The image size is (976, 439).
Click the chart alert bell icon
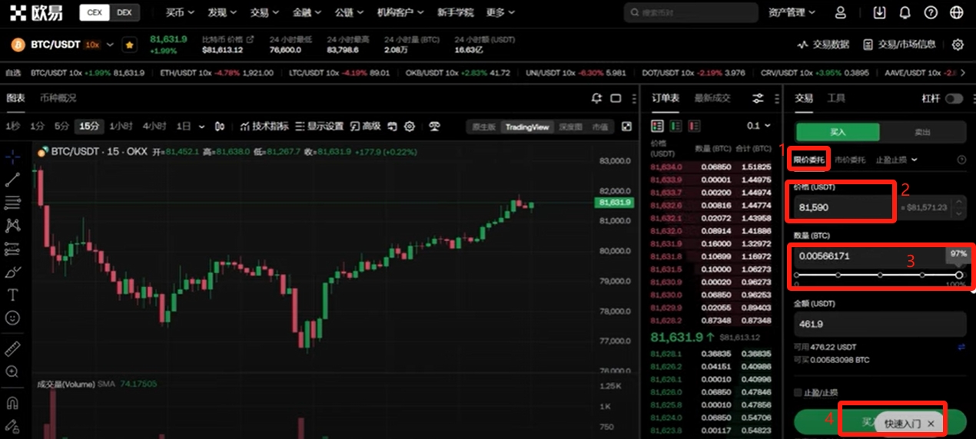(596, 98)
